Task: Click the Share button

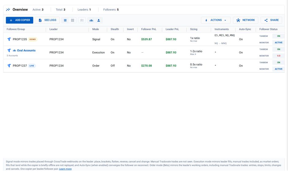Action: [271, 20]
